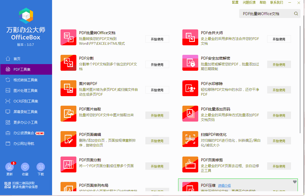Click 联系我们 in top bar
This screenshot has width=305, height=196.
coord(277,3)
